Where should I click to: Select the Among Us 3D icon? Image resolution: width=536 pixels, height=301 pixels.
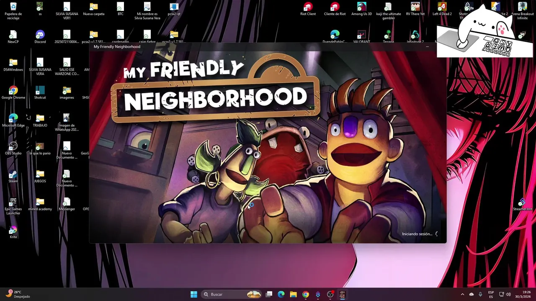pos(361,9)
